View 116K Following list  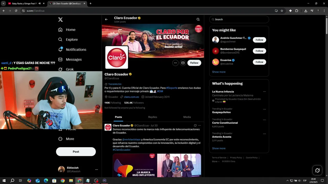coord(112,103)
